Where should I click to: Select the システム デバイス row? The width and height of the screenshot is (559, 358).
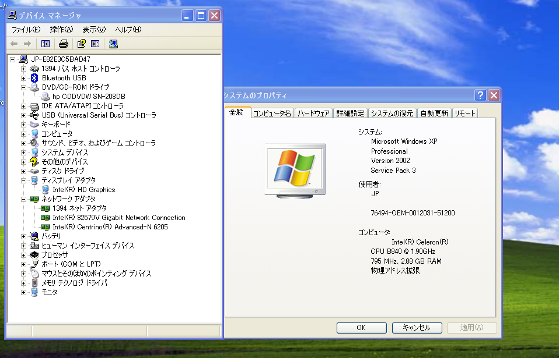[65, 153]
